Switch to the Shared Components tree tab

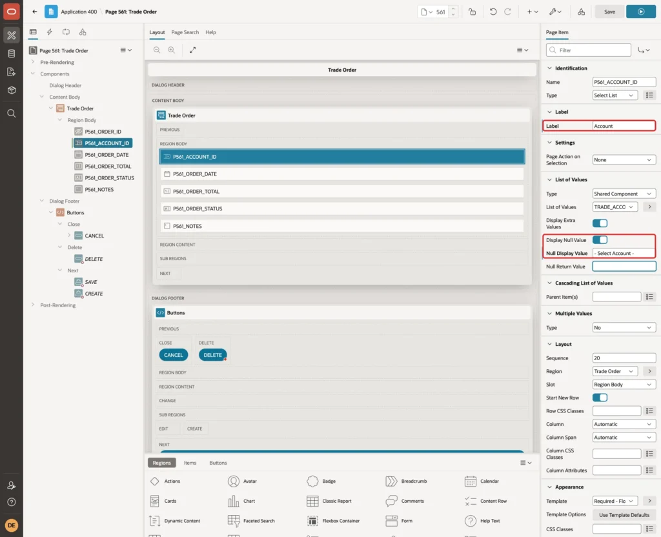[83, 32]
